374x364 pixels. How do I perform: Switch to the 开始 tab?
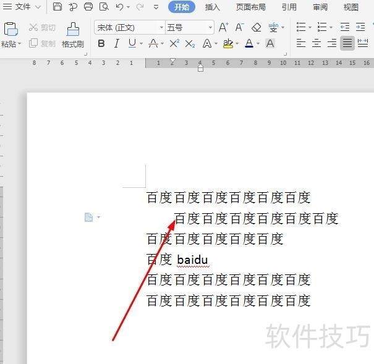pos(182,7)
